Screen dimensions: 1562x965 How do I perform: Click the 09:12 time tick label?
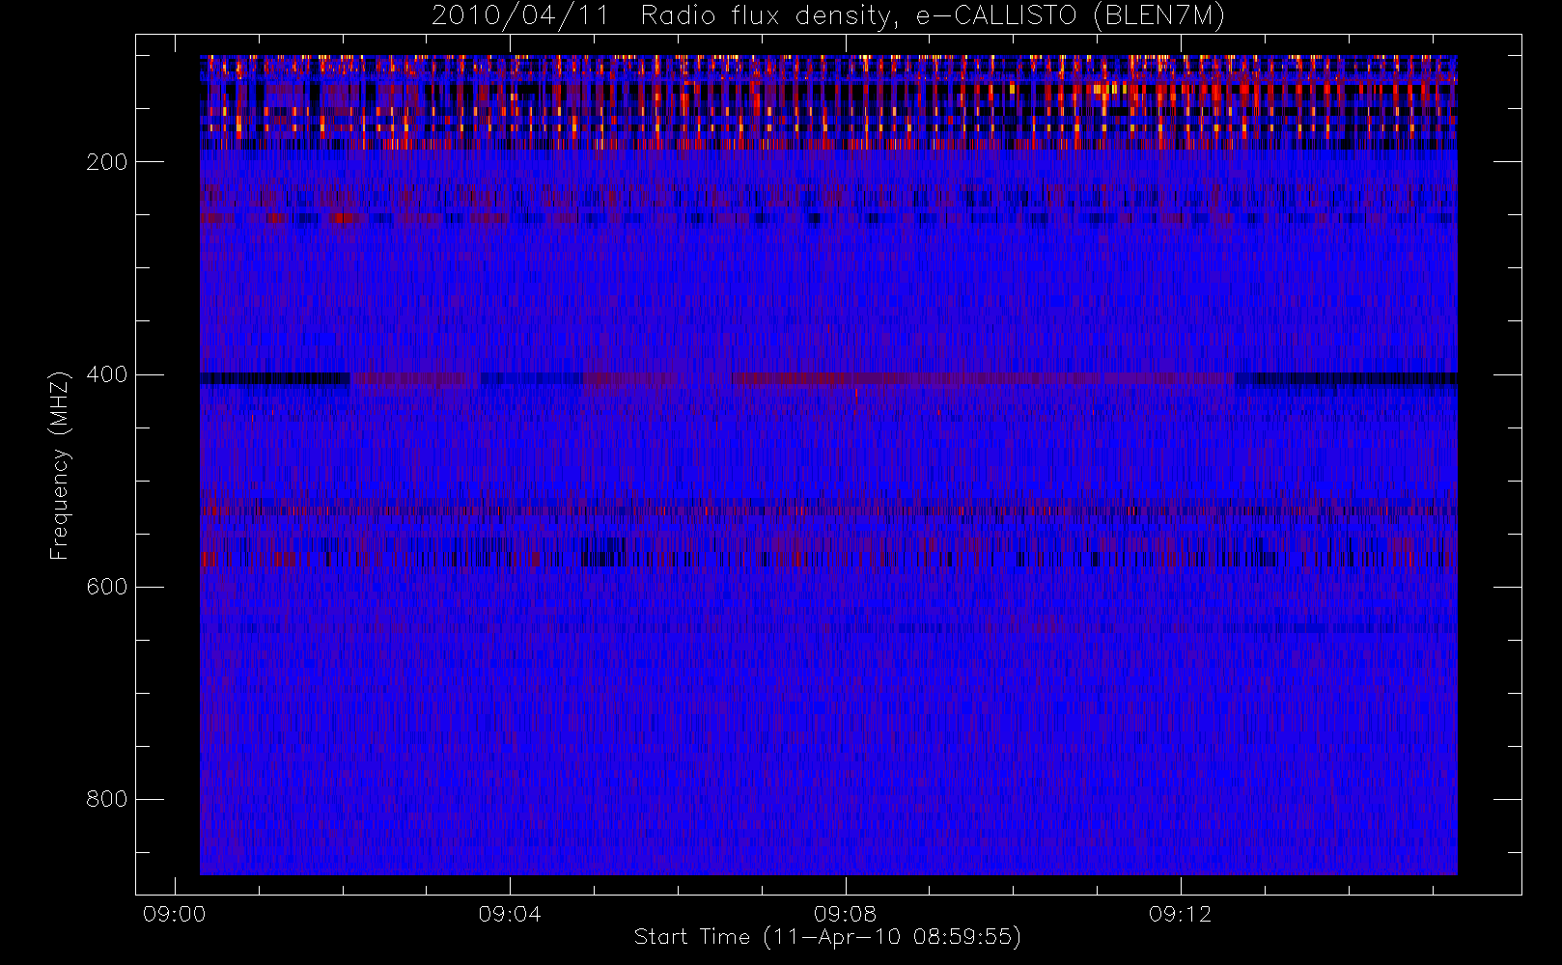(1180, 914)
